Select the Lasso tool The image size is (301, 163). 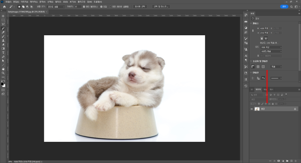[x=3, y=24]
